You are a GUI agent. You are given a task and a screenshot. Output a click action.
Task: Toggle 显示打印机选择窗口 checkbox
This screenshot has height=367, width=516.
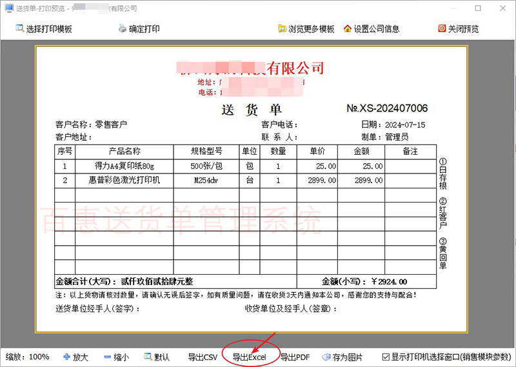pos(386,357)
